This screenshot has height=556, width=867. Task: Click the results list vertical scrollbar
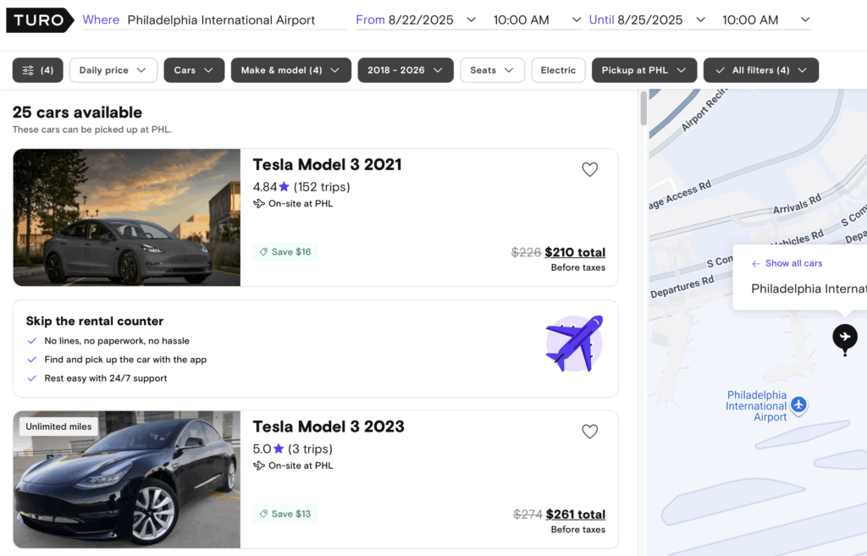pos(643,109)
